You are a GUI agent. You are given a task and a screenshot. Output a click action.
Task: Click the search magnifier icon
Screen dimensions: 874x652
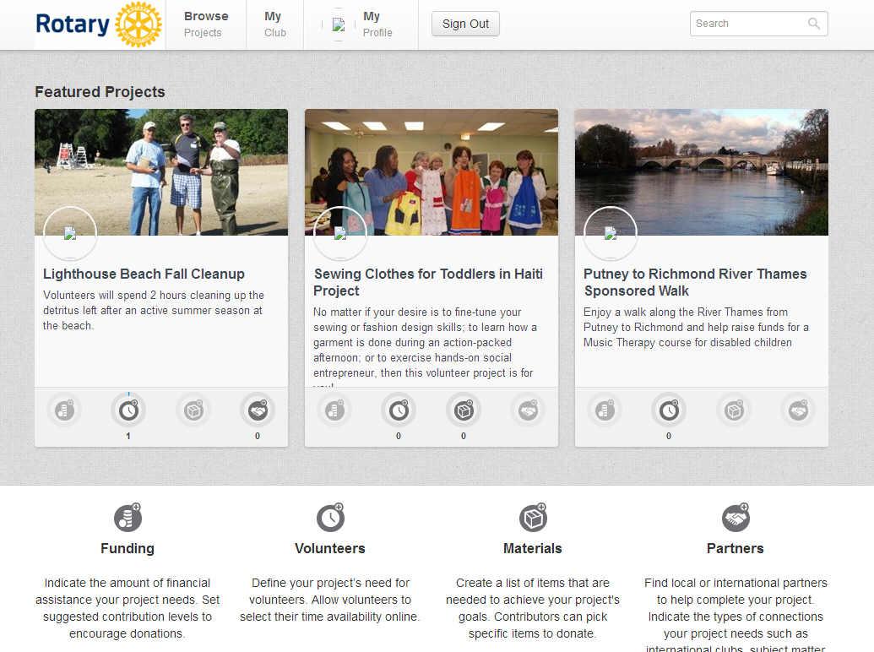point(814,24)
